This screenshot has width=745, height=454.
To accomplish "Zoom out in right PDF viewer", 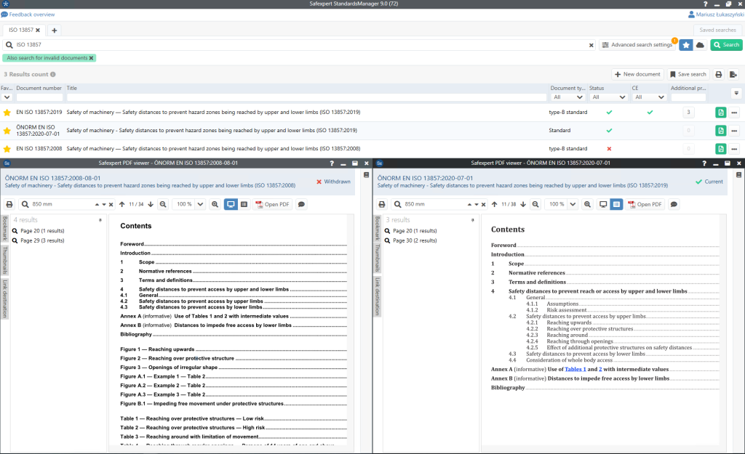I will point(535,204).
